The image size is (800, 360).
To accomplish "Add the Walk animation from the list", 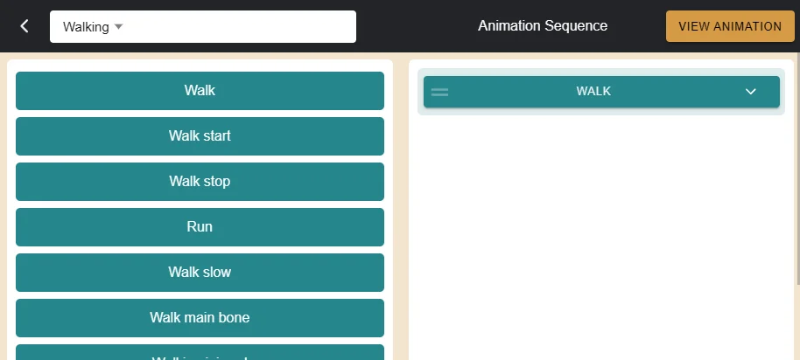I will (x=200, y=91).
